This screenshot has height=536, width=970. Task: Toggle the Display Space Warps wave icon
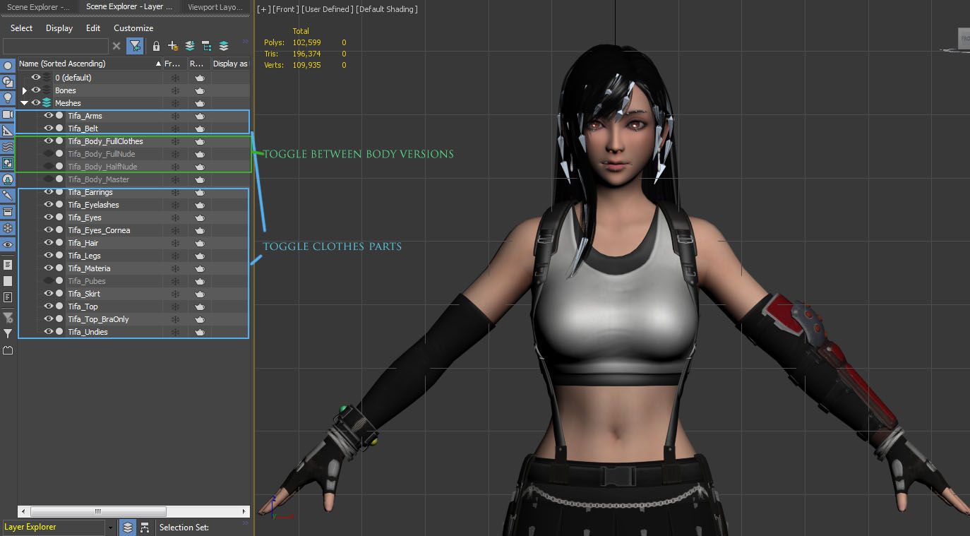click(x=8, y=147)
